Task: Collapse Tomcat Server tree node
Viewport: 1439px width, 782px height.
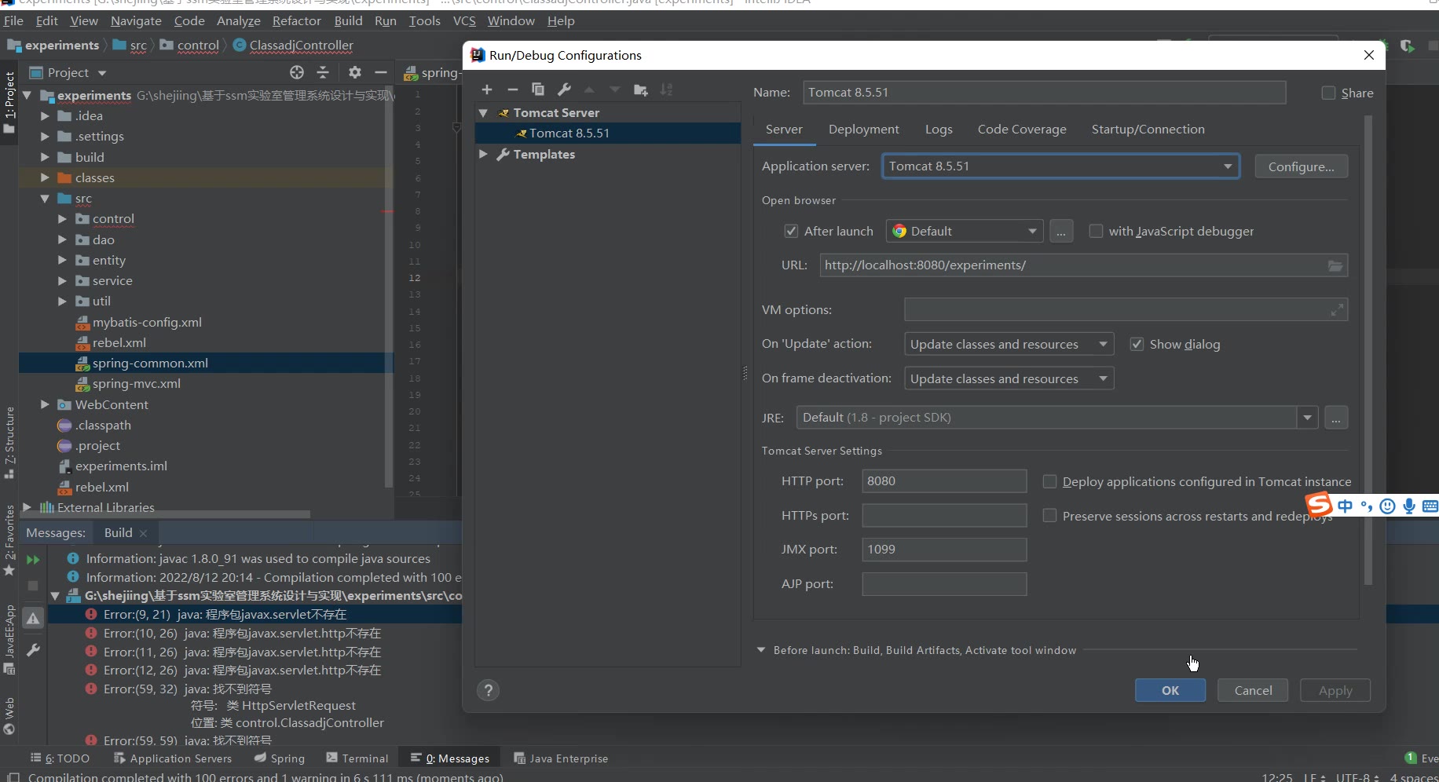Action: pyautogui.click(x=484, y=113)
